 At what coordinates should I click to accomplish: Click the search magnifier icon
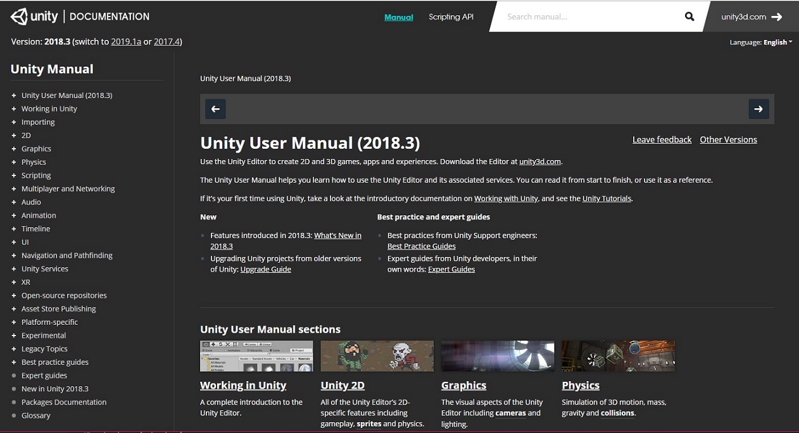(689, 16)
